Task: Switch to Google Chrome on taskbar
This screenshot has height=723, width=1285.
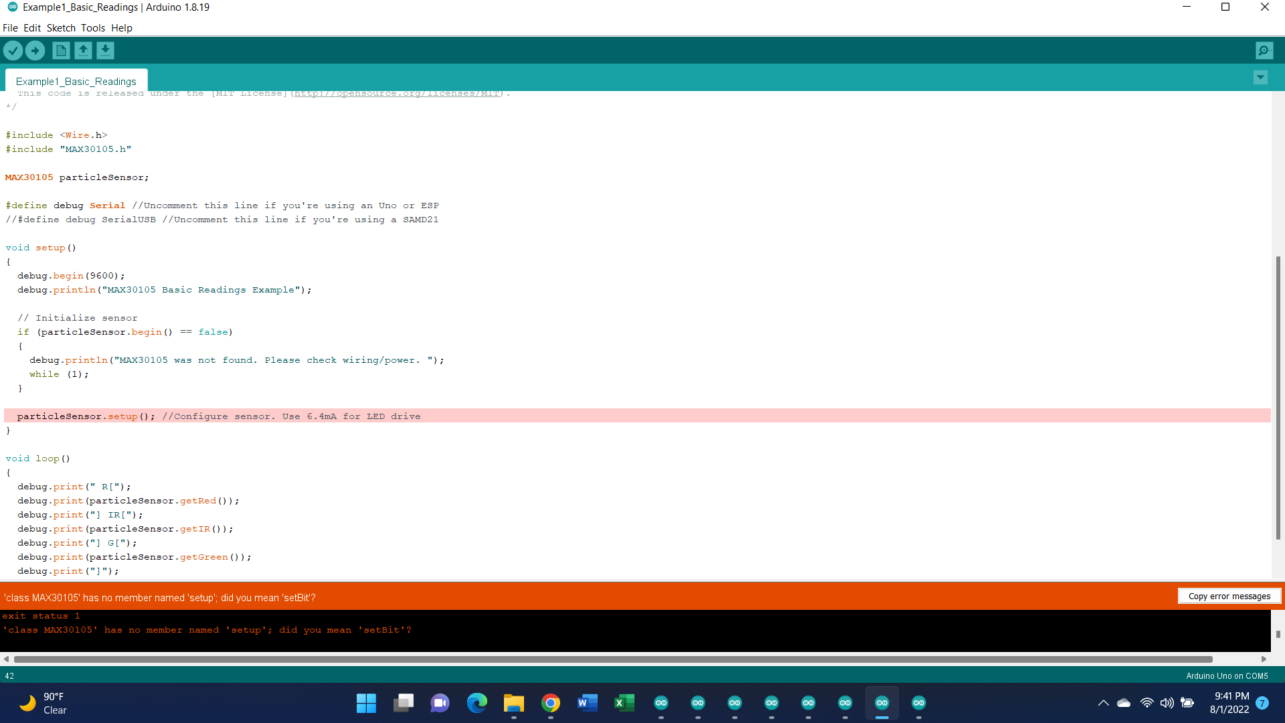Action: tap(551, 703)
